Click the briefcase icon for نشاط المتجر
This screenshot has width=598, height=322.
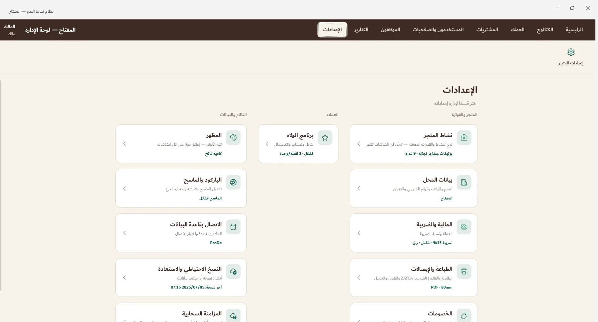tap(464, 137)
